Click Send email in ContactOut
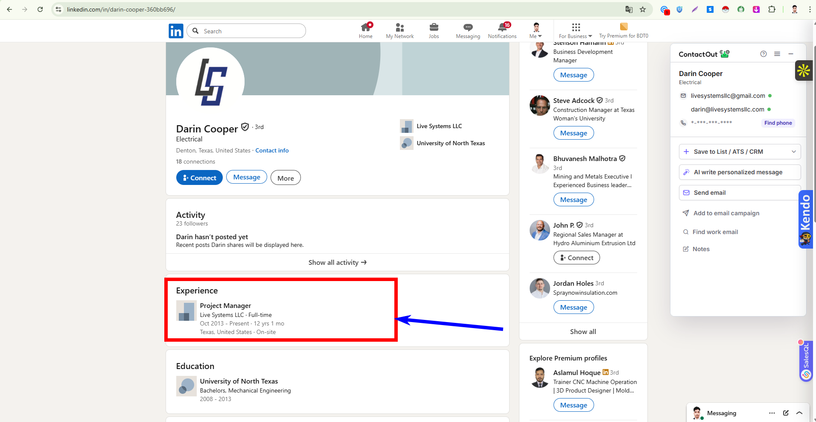Image resolution: width=816 pixels, height=422 pixels. (740, 193)
